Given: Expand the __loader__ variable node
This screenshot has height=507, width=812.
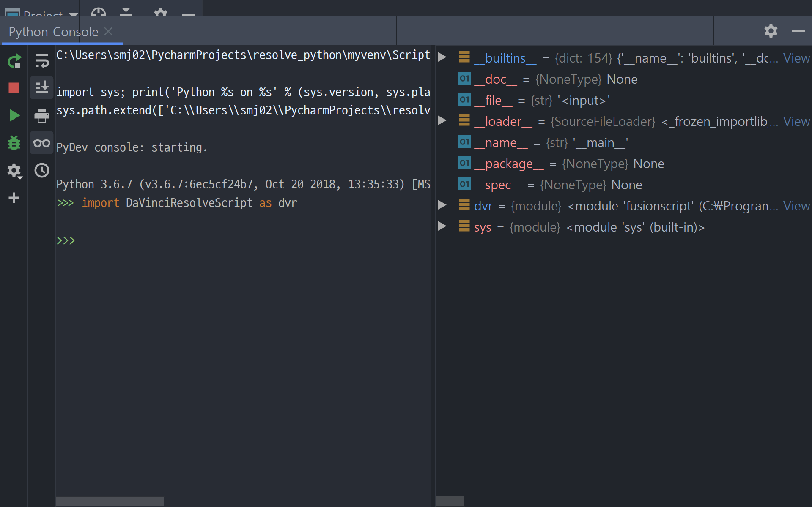Looking at the screenshot, I should (x=442, y=121).
